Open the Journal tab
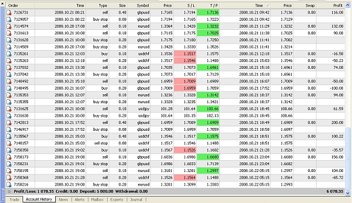This screenshot has width=352, height=203. coord(136,200)
